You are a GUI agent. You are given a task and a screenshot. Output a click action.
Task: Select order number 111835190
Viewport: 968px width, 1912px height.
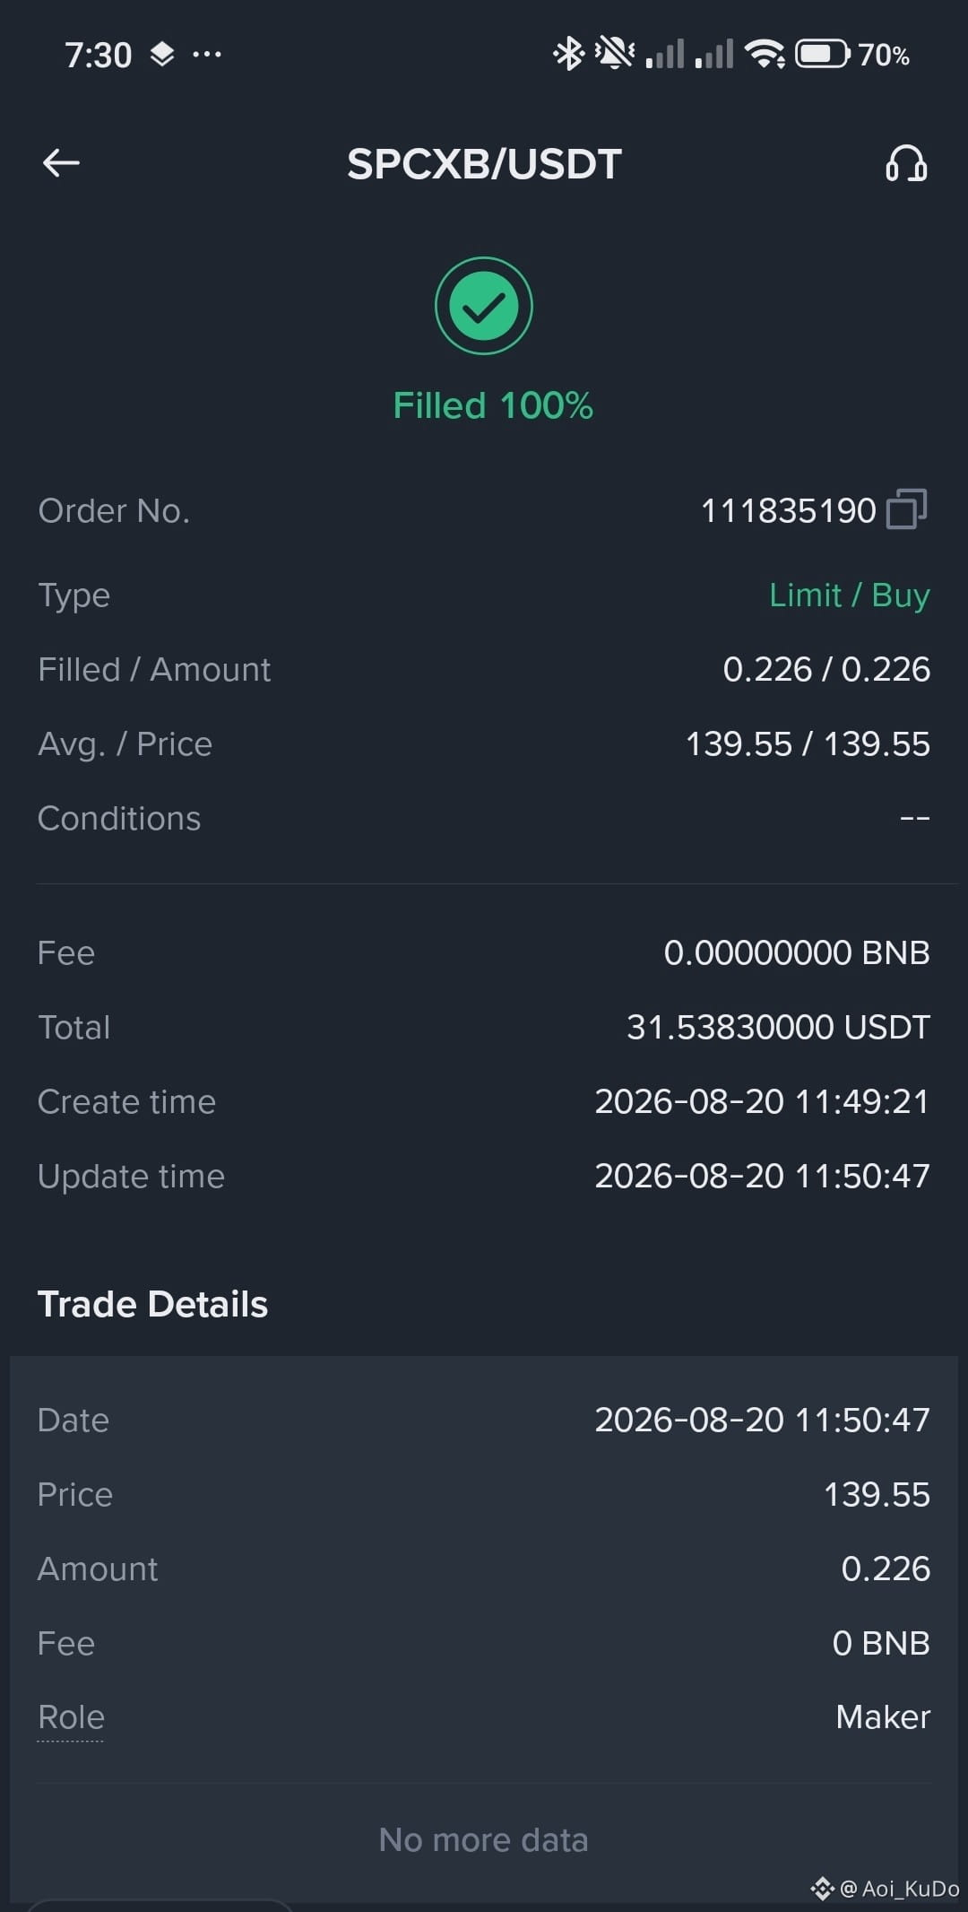pos(788,510)
